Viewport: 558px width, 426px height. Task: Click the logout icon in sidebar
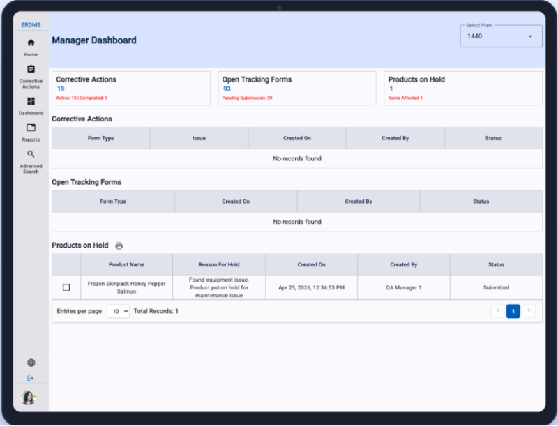[x=30, y=379]
